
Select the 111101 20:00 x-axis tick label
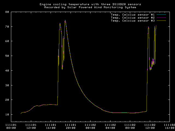tap(71, 126)
